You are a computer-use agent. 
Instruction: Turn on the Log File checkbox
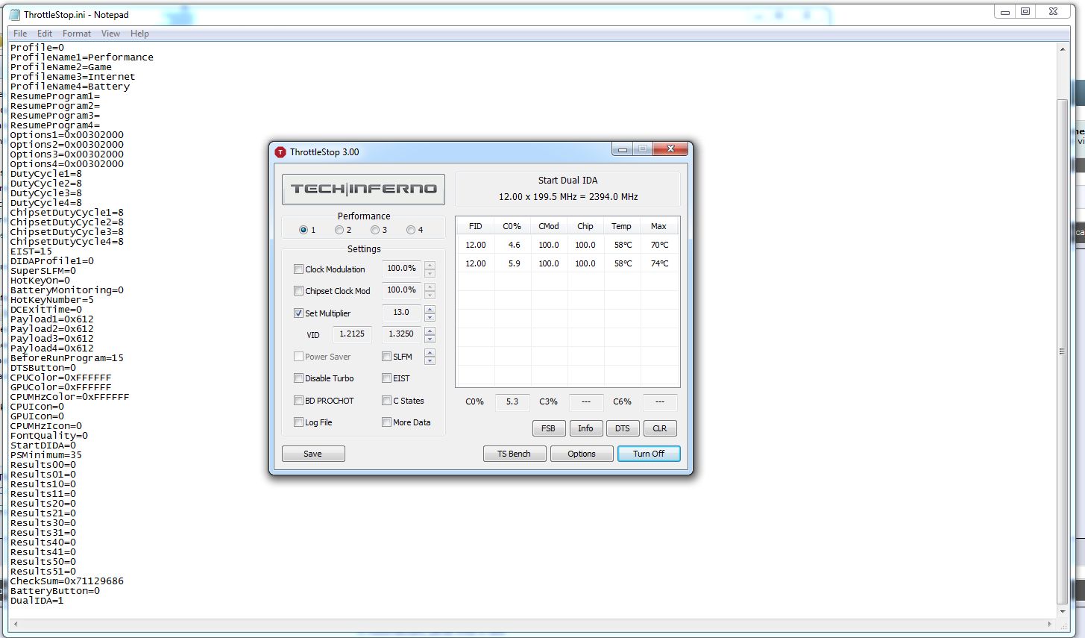tap(298, 422)
